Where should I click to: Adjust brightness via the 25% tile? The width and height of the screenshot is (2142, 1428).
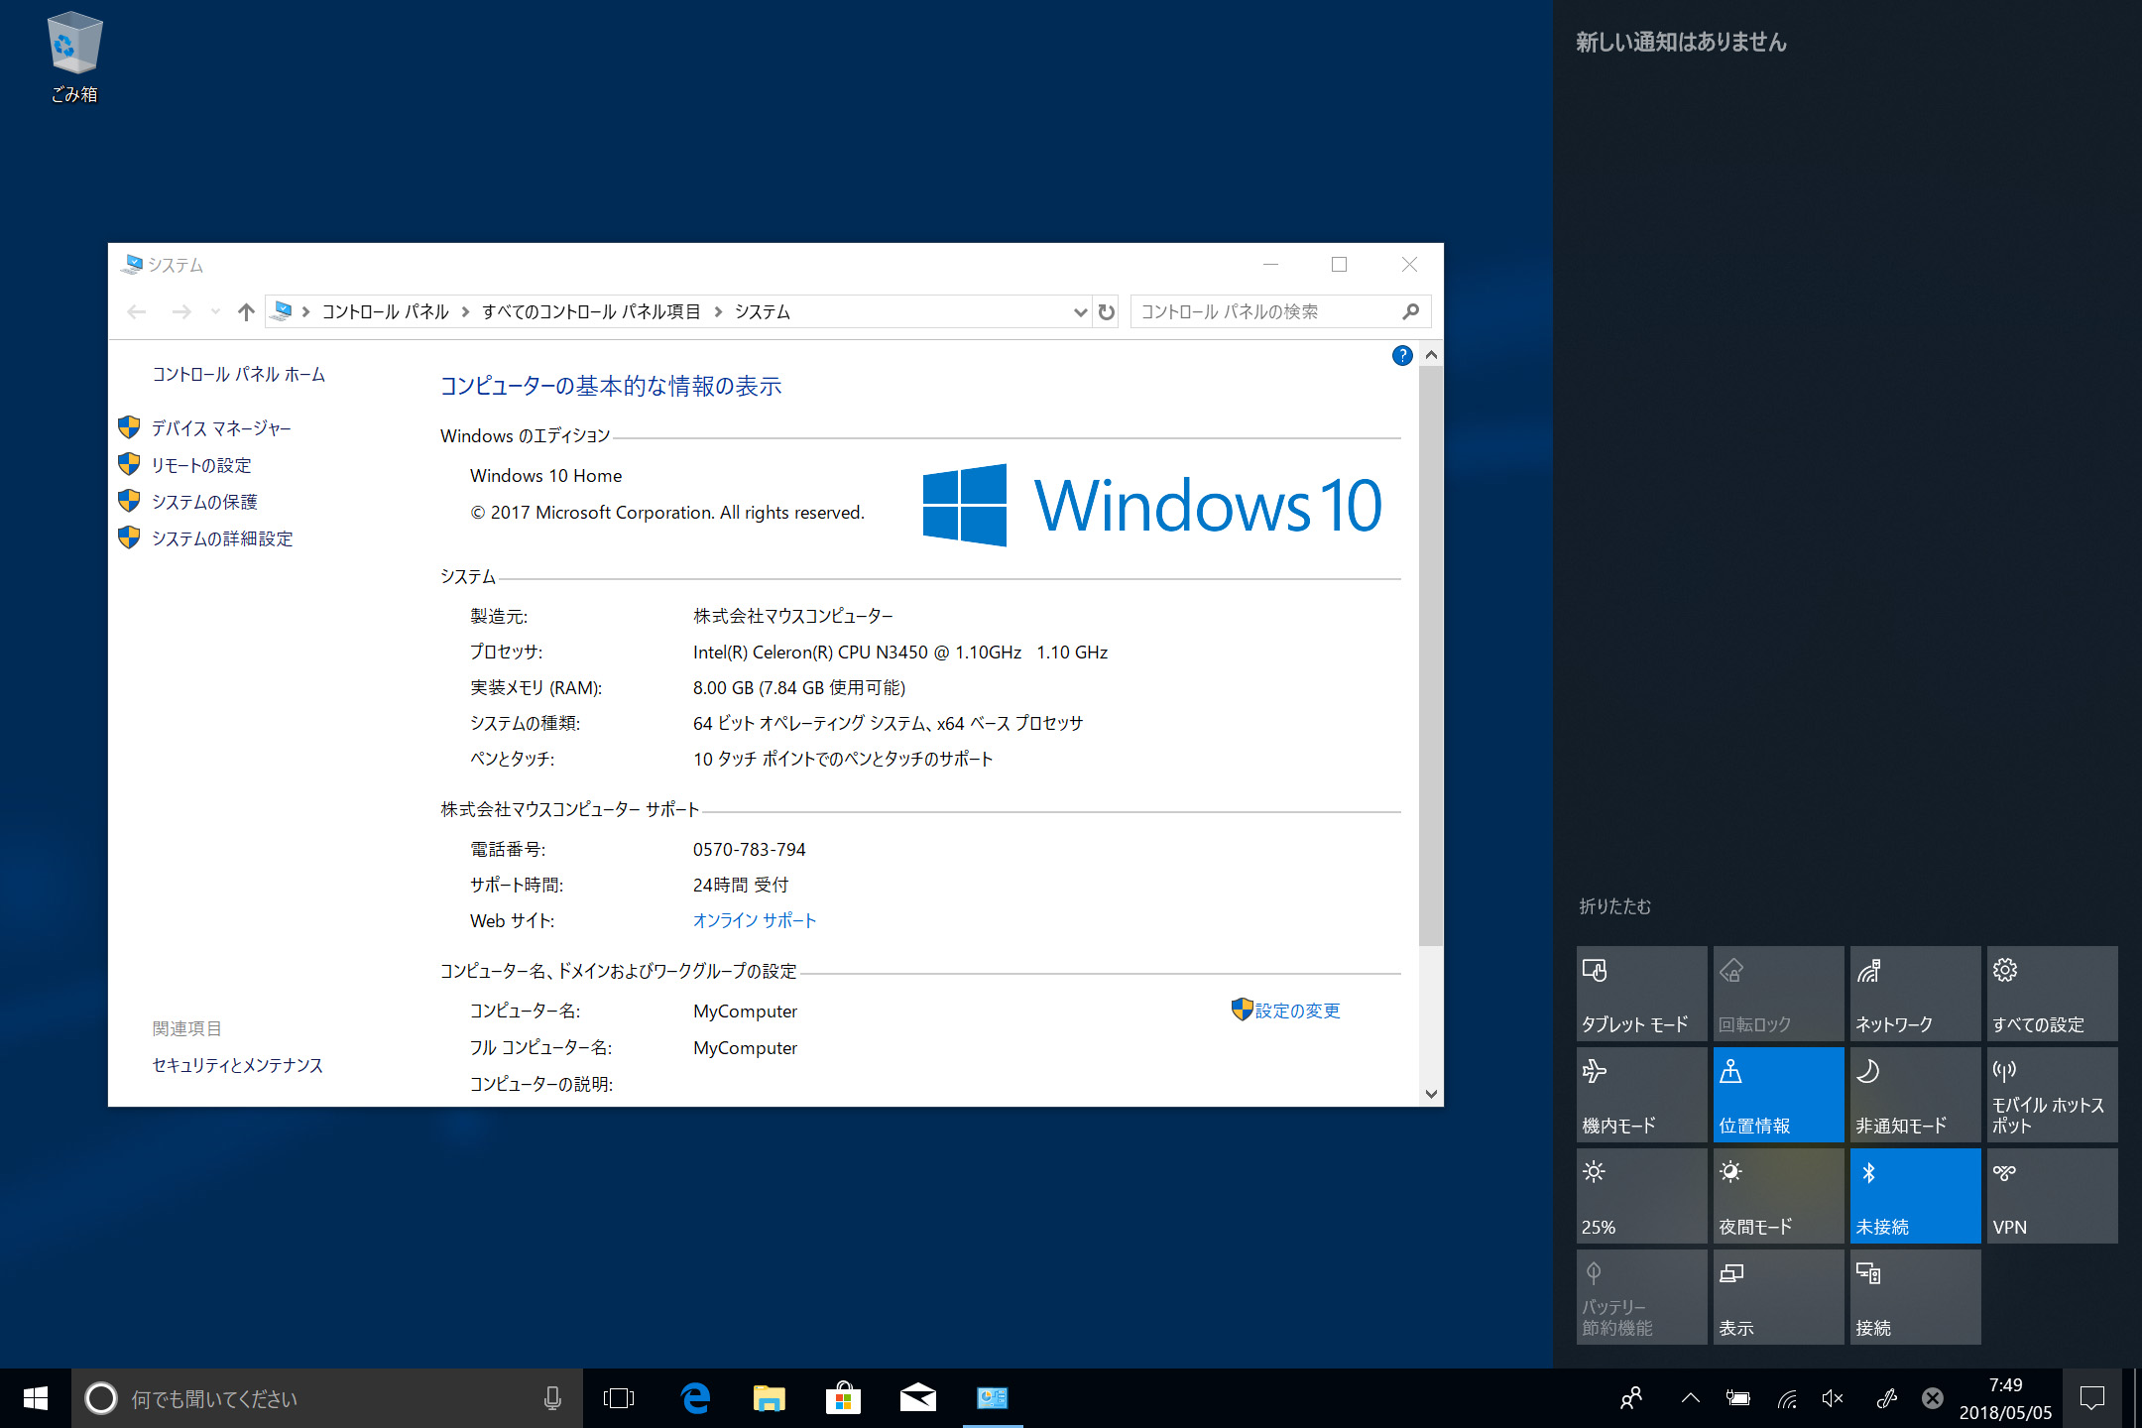point(1641,1196)
